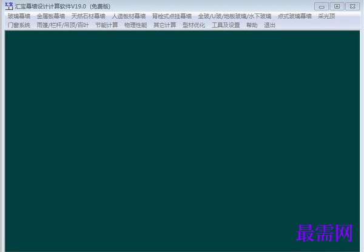Open the 天然石材幕墙 menu
Screen dimensions: 364x252
click(88, 16)
